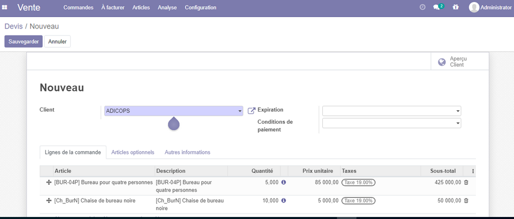Delete the Chaise de bureau noire line
The height and width of the screenshot is (219, 514).
point(466,200)
